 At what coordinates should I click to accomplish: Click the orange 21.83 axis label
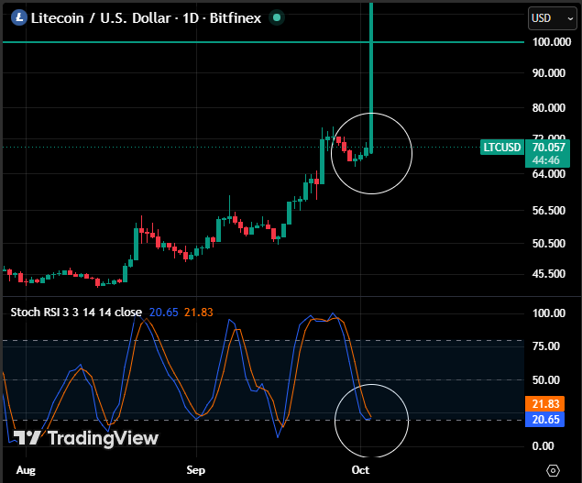pyautogui.click(x=545, y=404)
